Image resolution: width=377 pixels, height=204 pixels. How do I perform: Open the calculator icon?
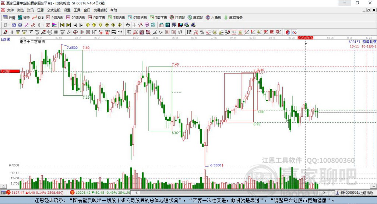click(x=168, y=25)
